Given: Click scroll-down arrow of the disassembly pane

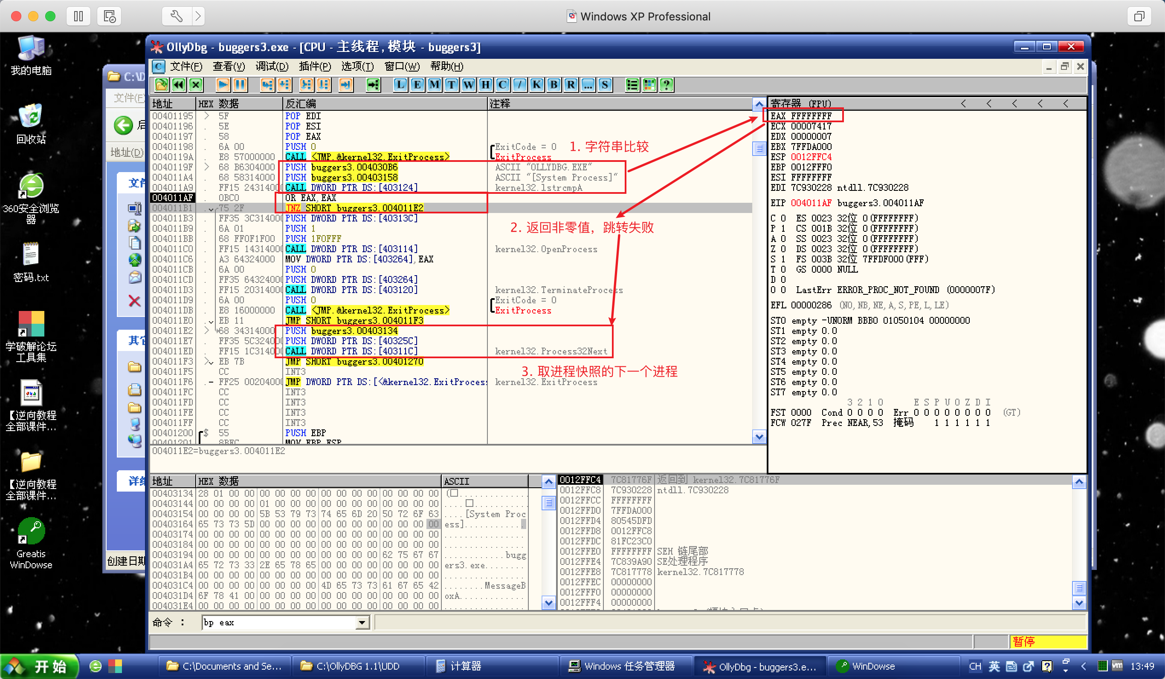Looking at the screenshot, I should (x=759, y=437).
